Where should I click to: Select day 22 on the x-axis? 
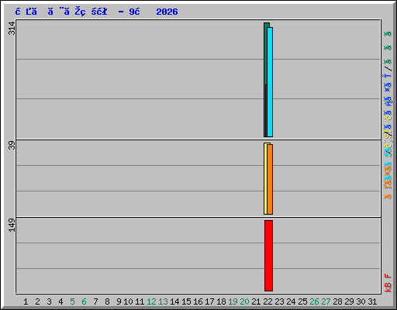coord(268,301)
